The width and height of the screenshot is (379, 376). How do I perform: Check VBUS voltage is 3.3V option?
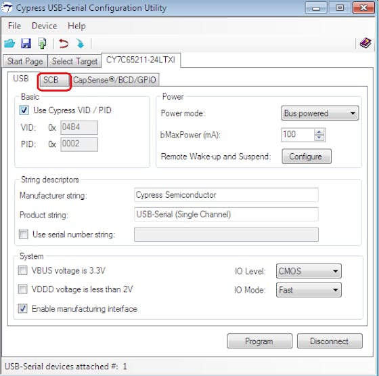[23, 270]
